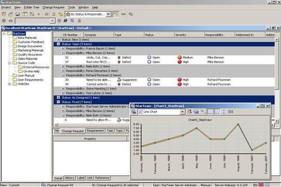Toggle the tree view button beside filter dropdown
The width and height of the screenshot is (281, 187).
click(116, 14)
